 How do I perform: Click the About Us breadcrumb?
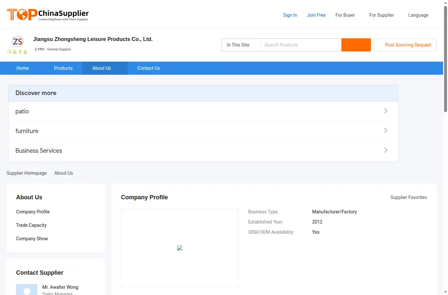click(x=64, y=173)
